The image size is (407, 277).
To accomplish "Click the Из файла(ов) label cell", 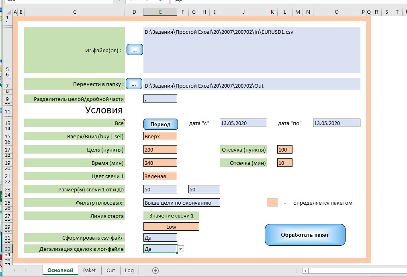I will pos(74,50).
